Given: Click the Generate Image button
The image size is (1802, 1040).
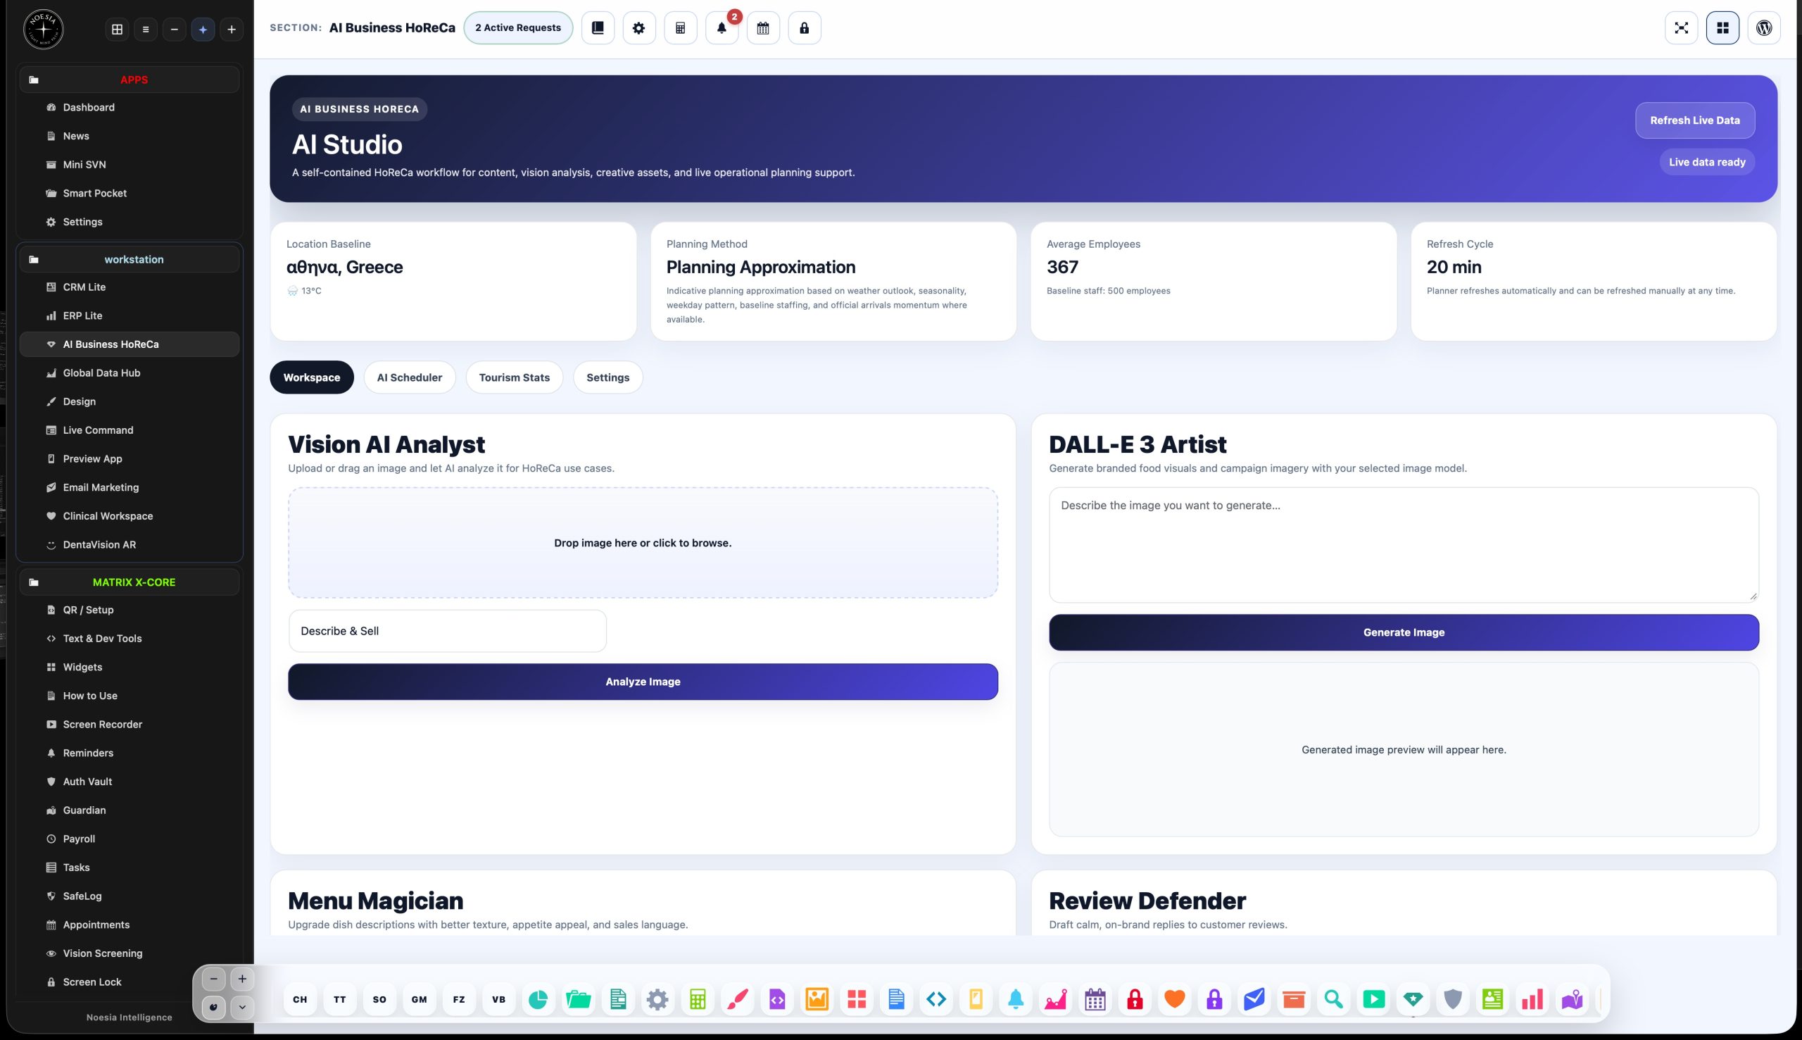Looking at the screenshot, I should coord(1404,632).
